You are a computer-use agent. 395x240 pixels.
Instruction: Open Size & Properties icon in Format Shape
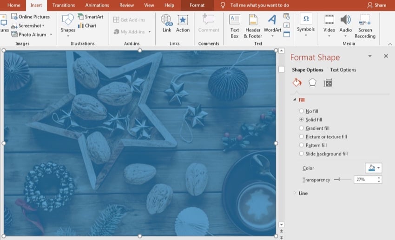[328, 82]
